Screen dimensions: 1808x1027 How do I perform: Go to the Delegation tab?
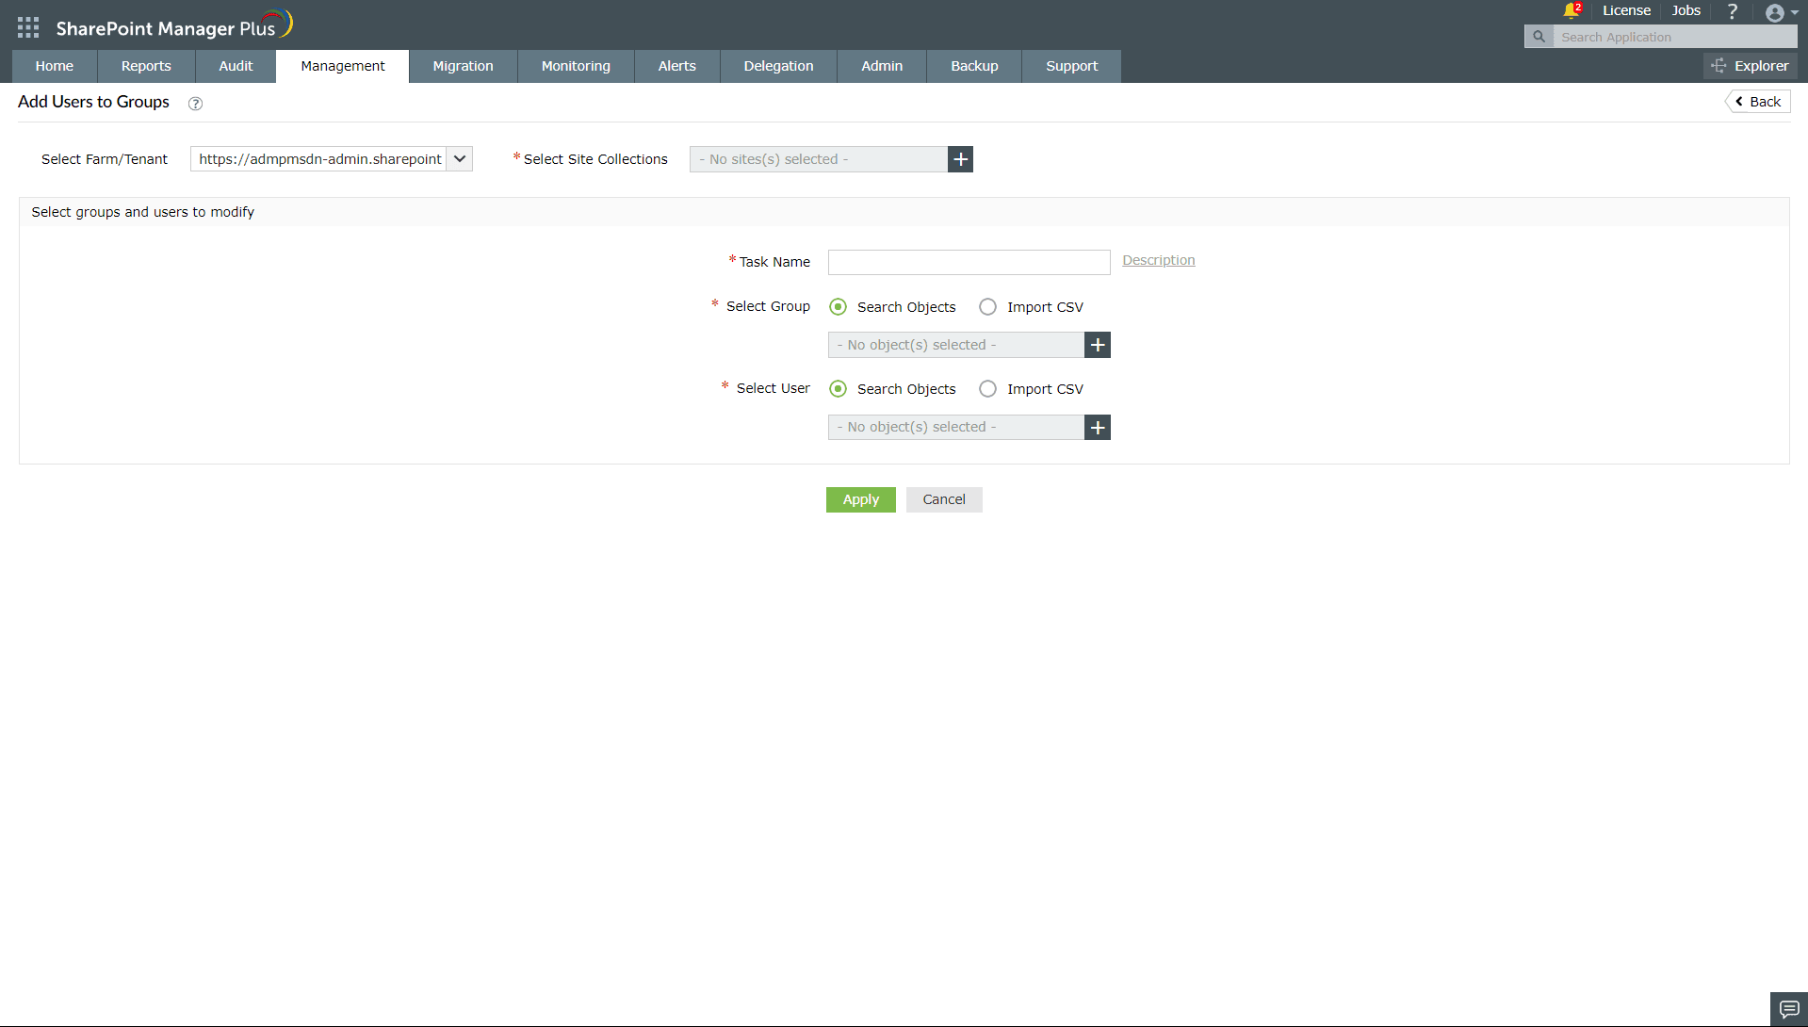click(x=778, y=66)
